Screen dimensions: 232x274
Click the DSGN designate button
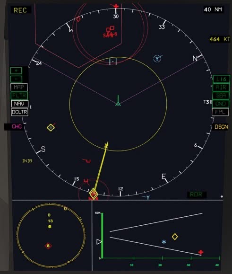coord(221,127)
